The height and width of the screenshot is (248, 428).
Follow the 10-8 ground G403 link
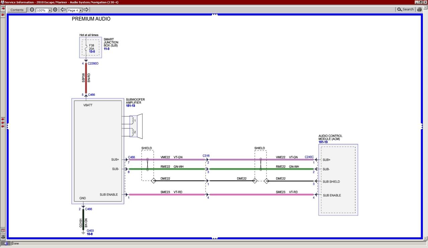90,234
